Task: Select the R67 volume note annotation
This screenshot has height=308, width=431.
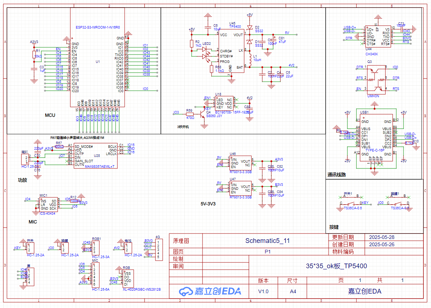Action: [x=77, y=138]
